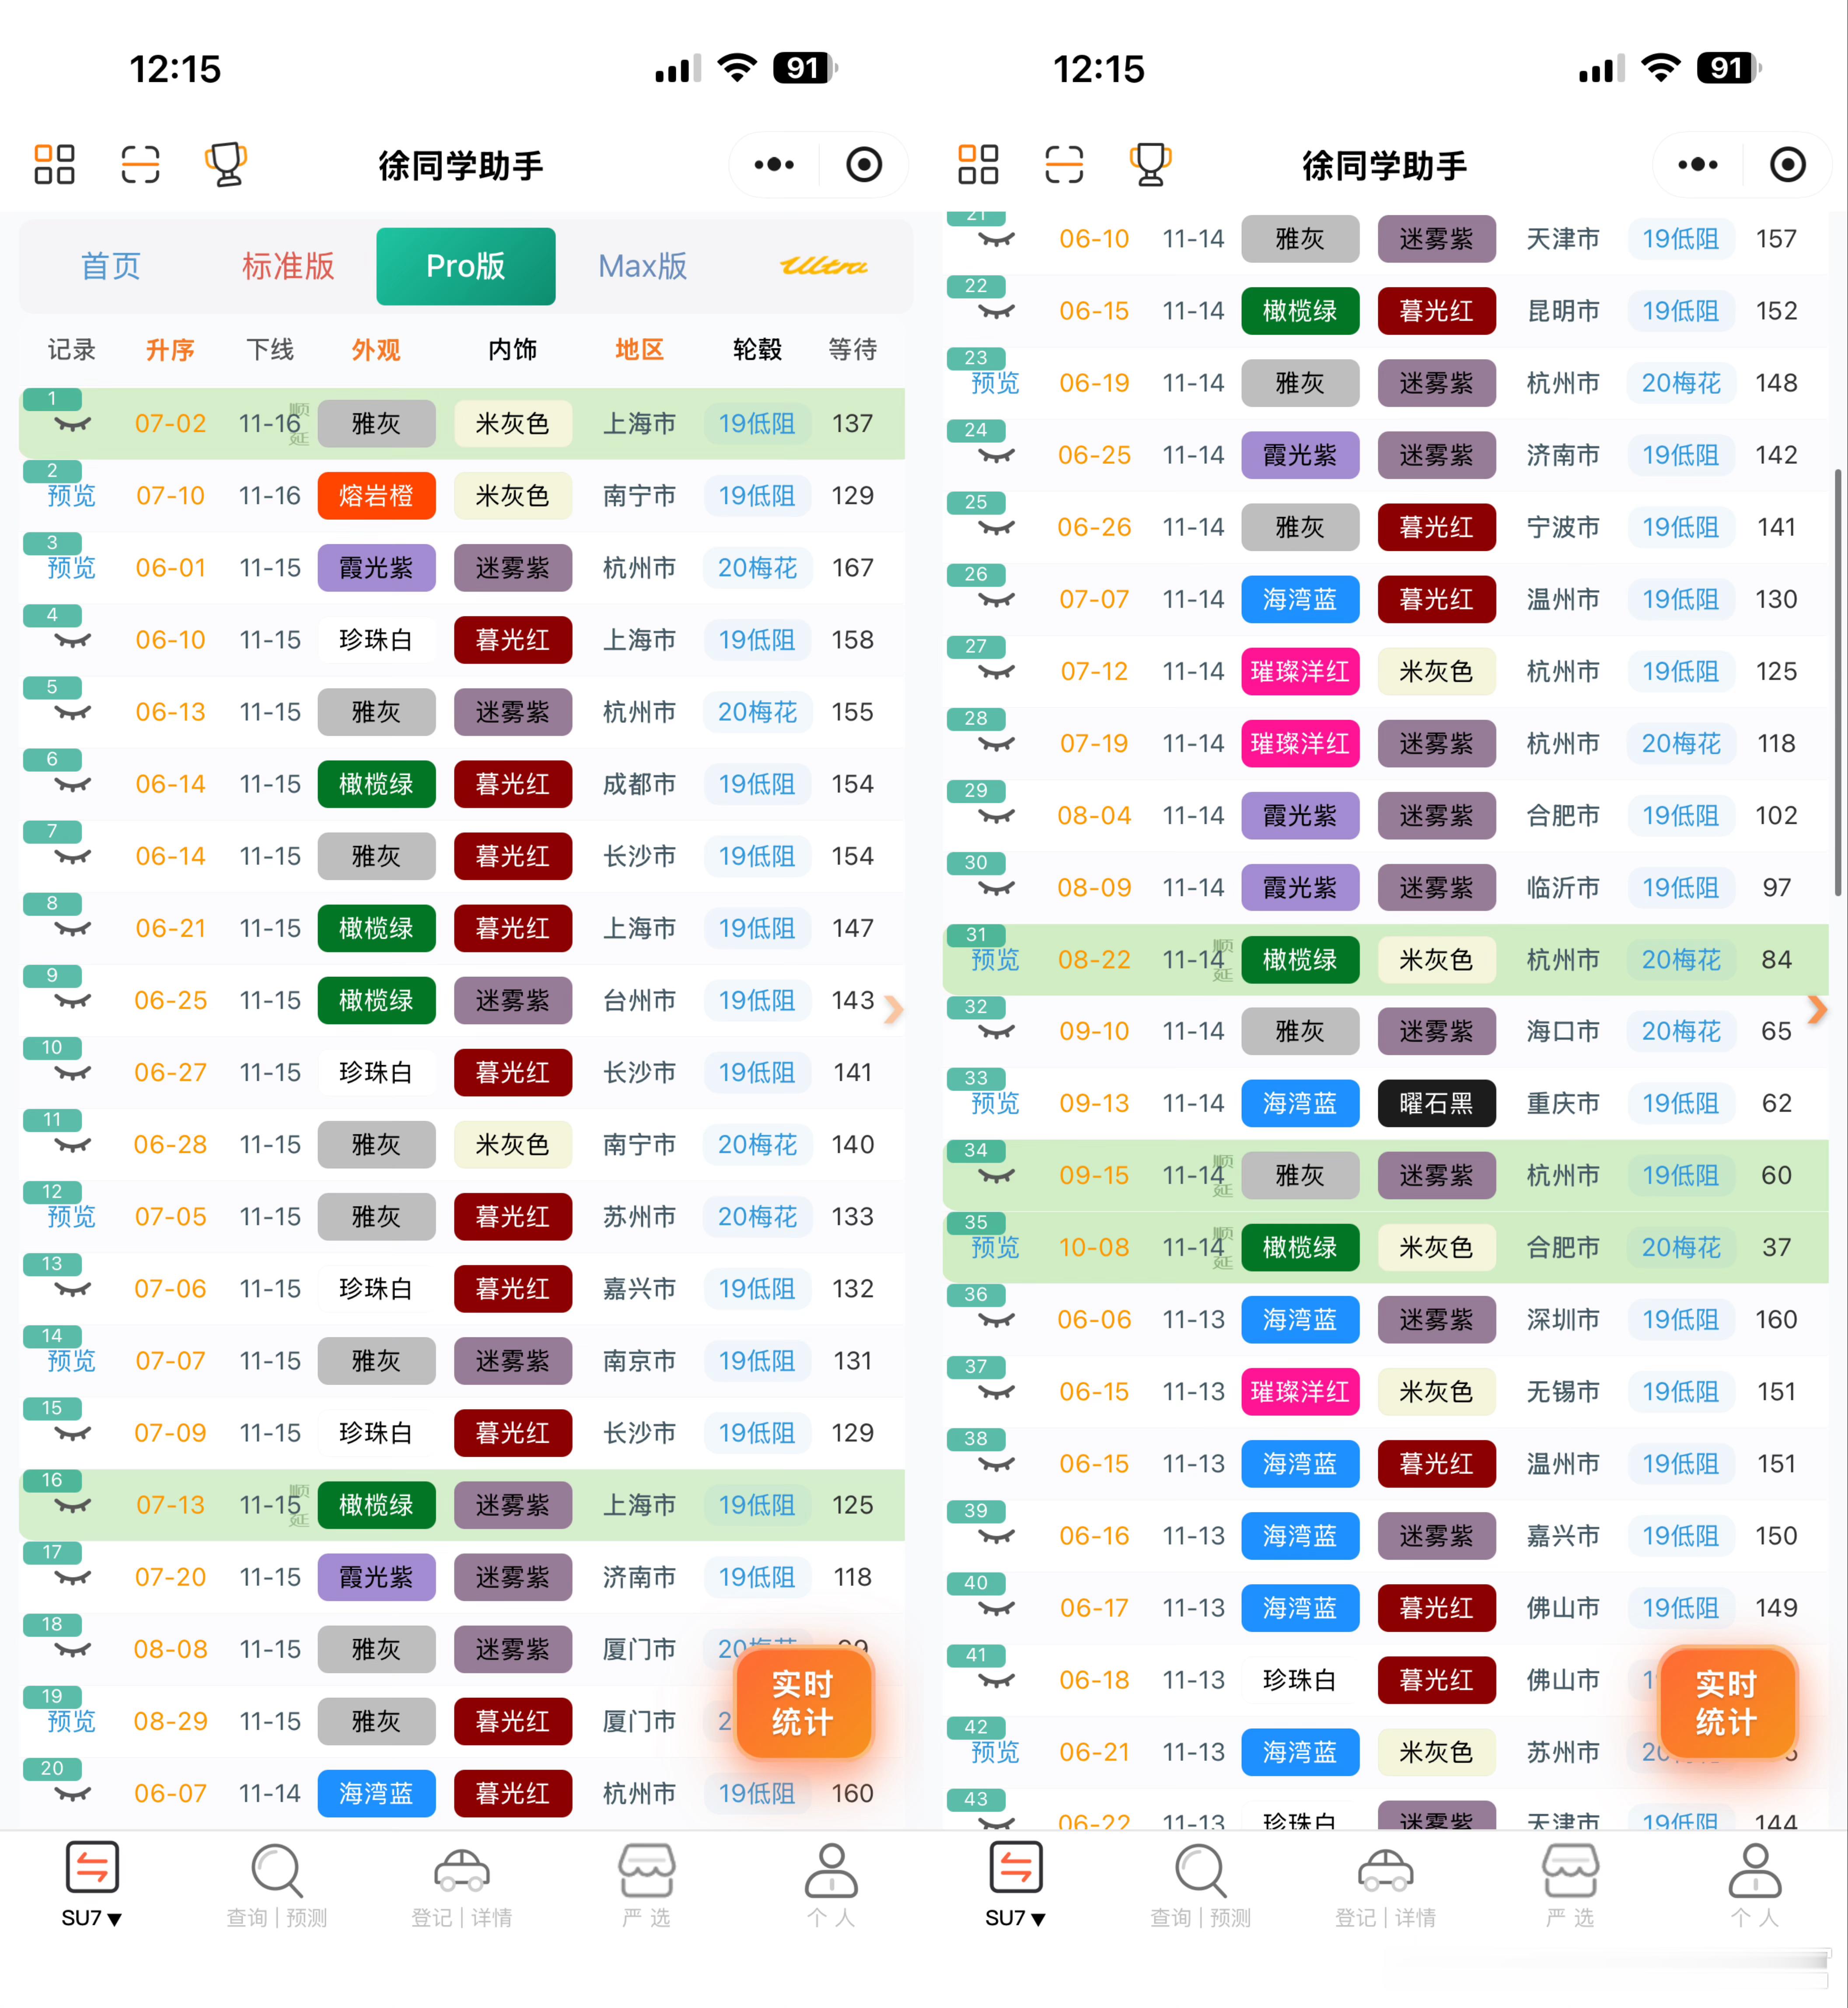Toggle the hidden-eye icon on record 16
1848x2008 pixels.
pyautogui.click(x=72, y=1506)
